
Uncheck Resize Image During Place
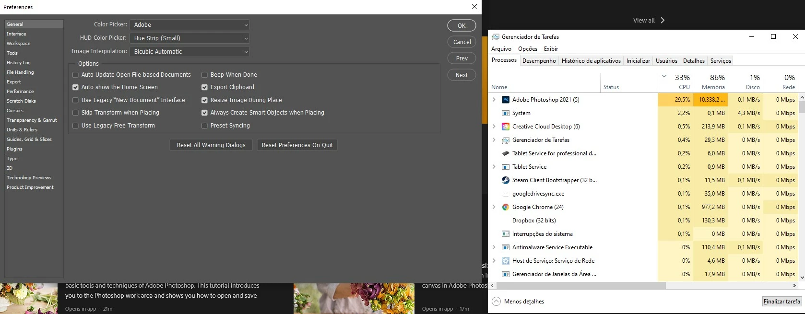coord(204,100)
